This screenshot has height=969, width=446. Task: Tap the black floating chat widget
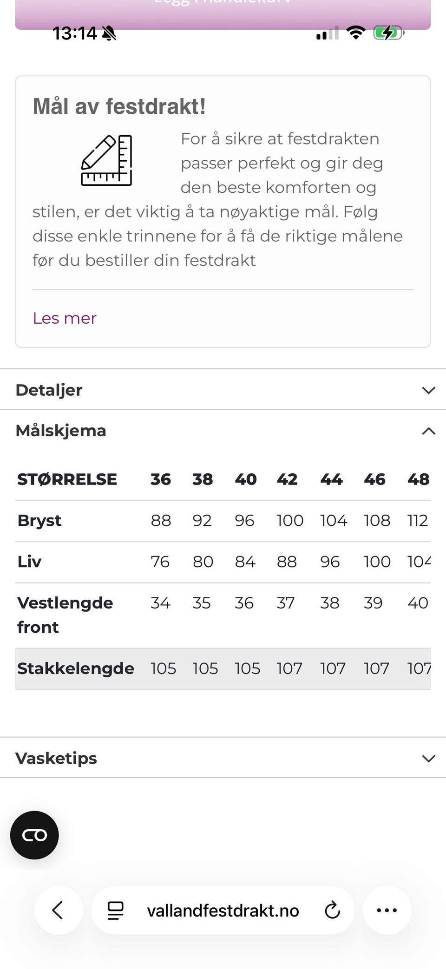(x=34, y=835)
